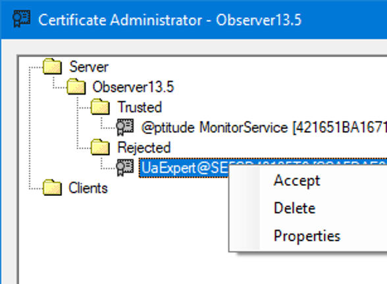Image resolution: width=387 pixels, height=284 pixels.
Task: Open Properties from the context menu
Action: [x=307, y=236]
